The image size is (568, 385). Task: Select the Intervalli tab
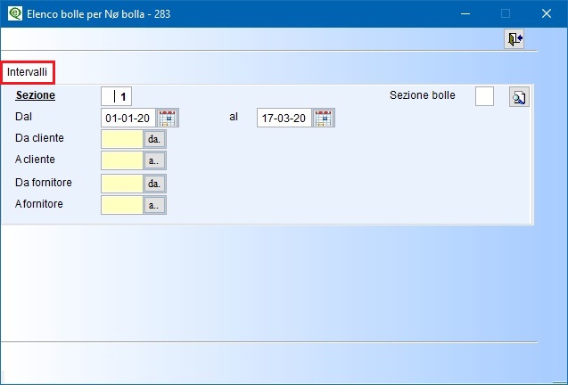pyautogui.click(x=29, y=71)
